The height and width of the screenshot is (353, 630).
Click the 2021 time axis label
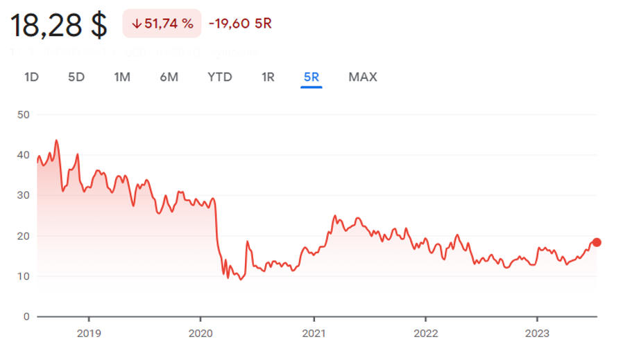(314, 333)
